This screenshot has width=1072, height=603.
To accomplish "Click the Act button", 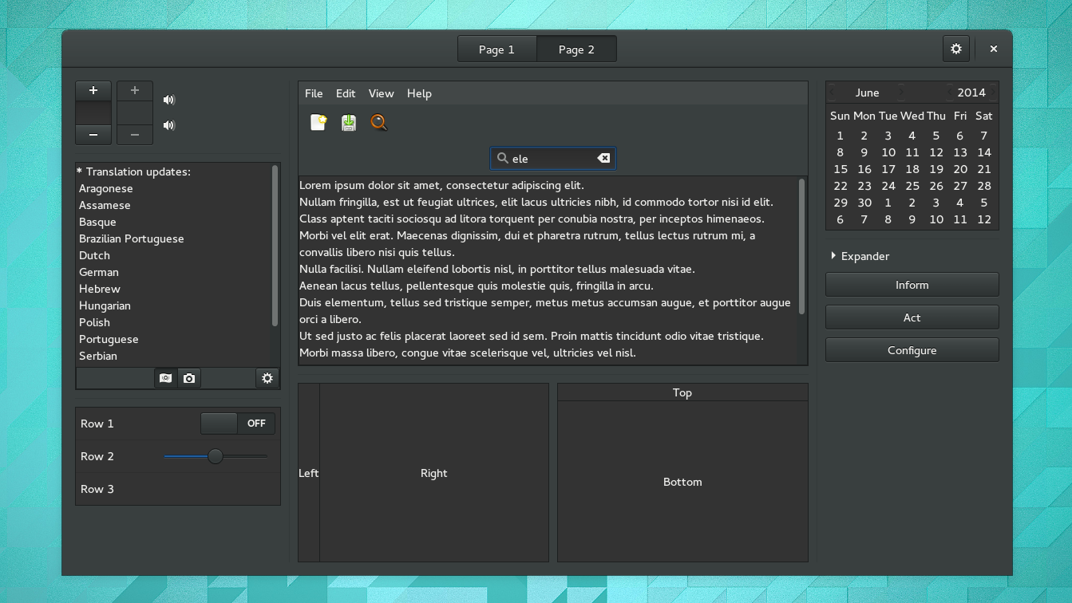I will [912, 317].
